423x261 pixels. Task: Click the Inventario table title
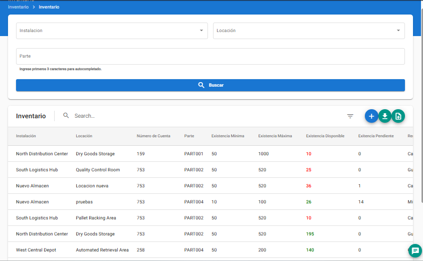click(31, 116)
